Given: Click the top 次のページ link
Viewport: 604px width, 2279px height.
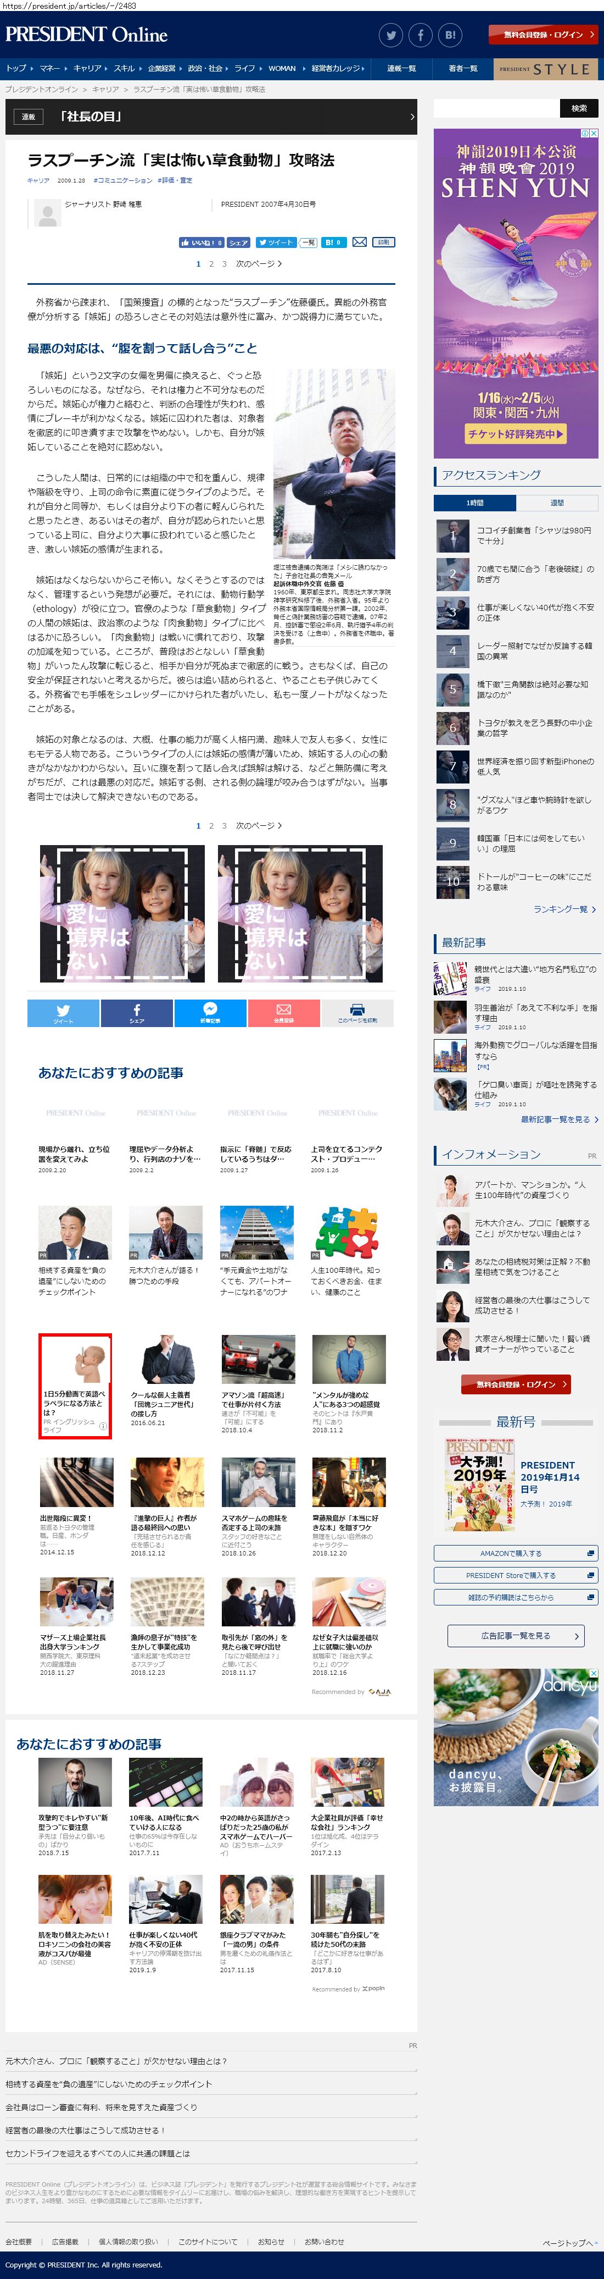Looking at the screenshot, I should click(259, 264).
